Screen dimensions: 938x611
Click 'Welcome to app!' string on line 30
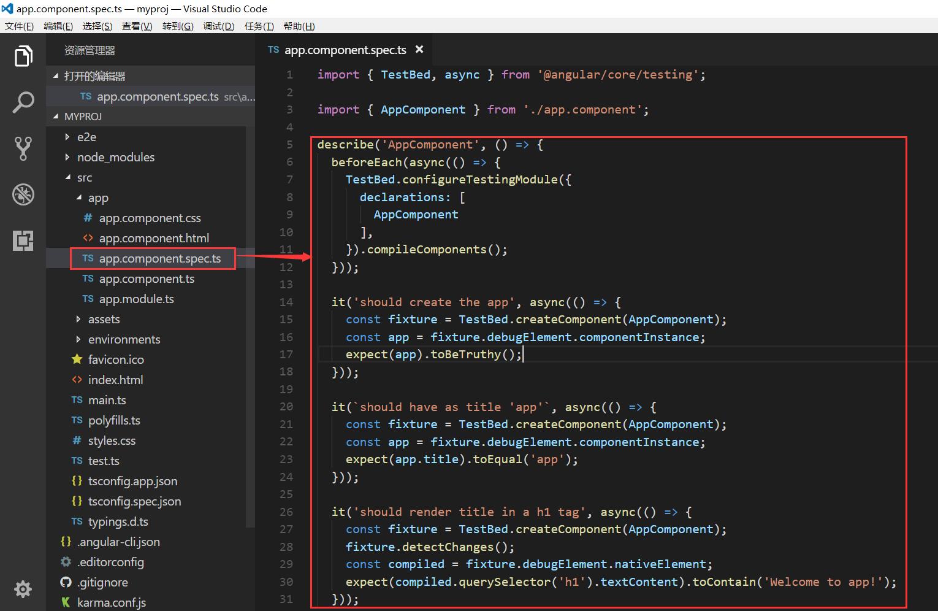[823, 582]
